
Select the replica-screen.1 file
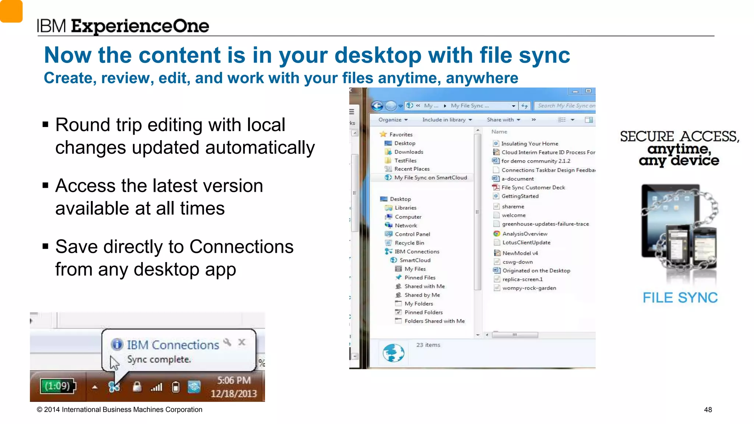(518, 279)
